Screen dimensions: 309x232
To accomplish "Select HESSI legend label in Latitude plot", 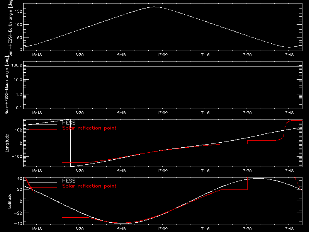I will click(x=69, y=181).
